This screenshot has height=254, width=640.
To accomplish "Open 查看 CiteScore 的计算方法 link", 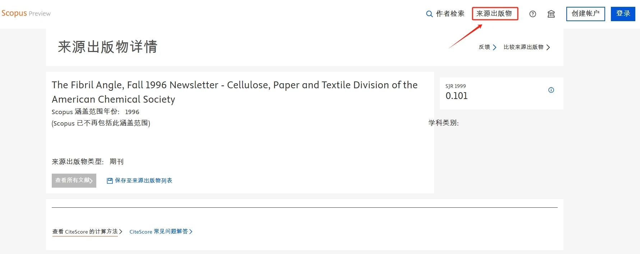I will pos(85,232).
